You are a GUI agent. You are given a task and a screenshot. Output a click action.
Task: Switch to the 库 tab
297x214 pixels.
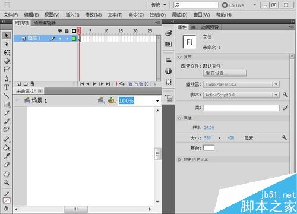pos(193,27)
